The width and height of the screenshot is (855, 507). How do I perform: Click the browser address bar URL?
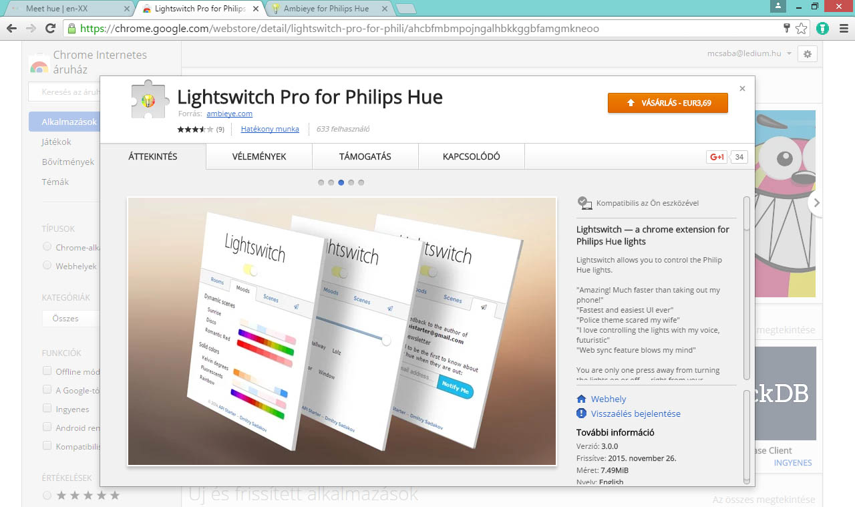point(339,29)
